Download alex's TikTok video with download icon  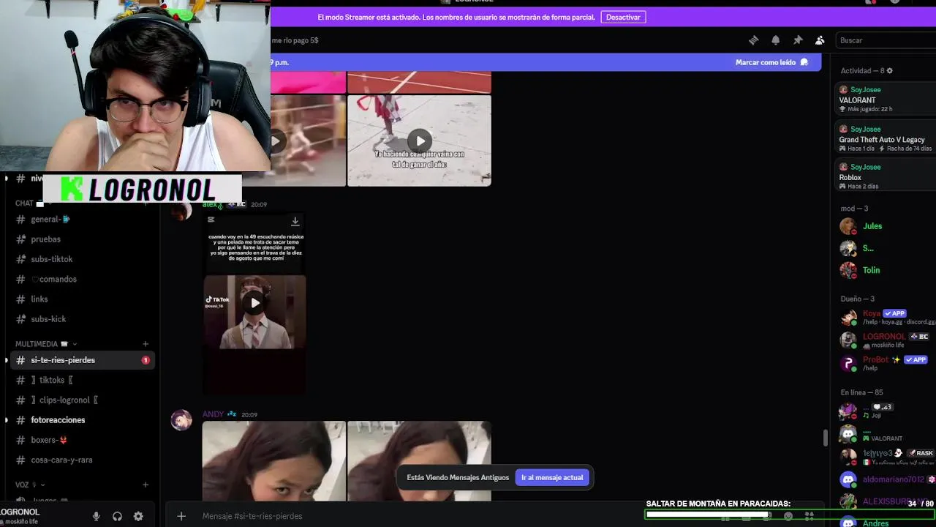tap(295, 221)
